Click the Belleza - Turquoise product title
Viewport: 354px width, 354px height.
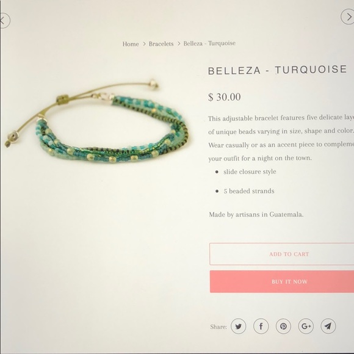tap(277, 70)
